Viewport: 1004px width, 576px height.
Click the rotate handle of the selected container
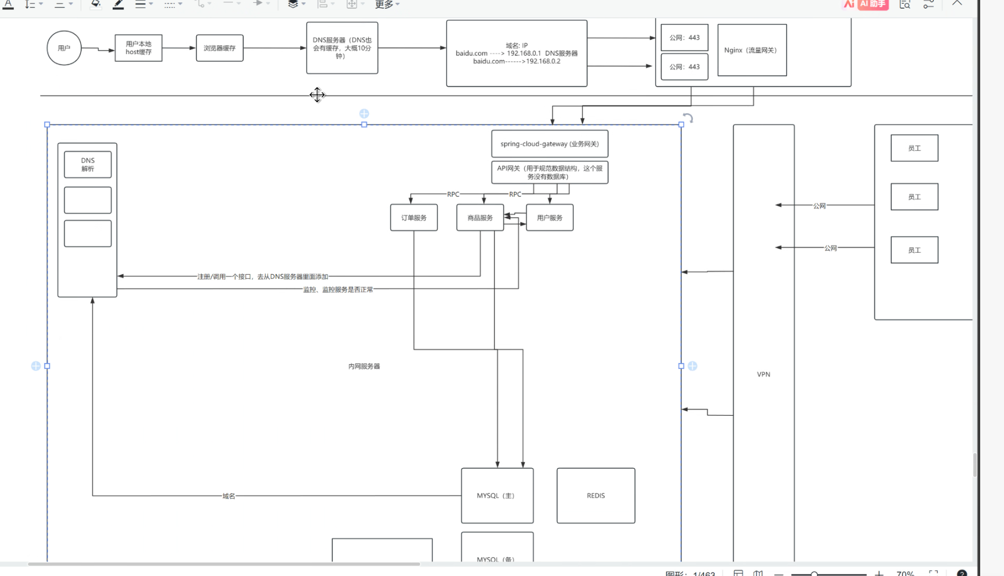click(688, 118)
